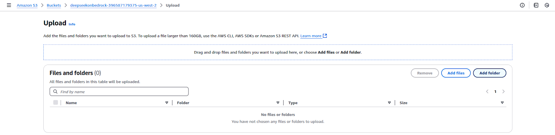The width and height of the screenshot is (555, 135).
Task: Toggle the select-all checkbox in table header
Action: pos(55,103)
